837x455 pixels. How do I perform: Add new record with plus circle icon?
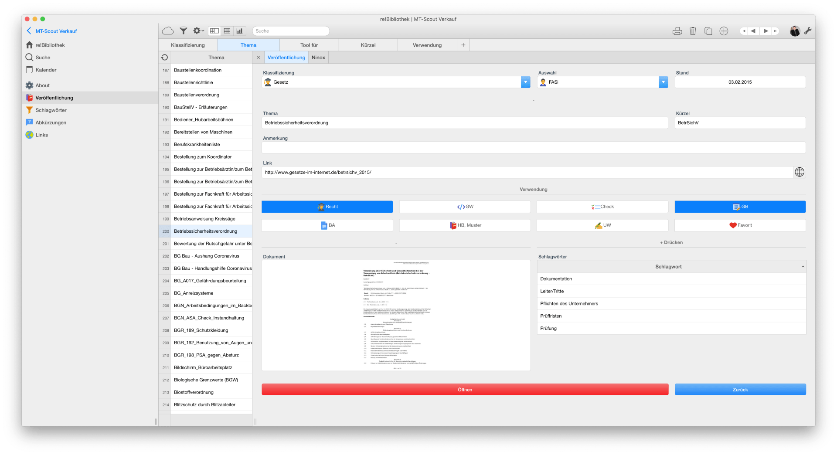tap(724, 31)
